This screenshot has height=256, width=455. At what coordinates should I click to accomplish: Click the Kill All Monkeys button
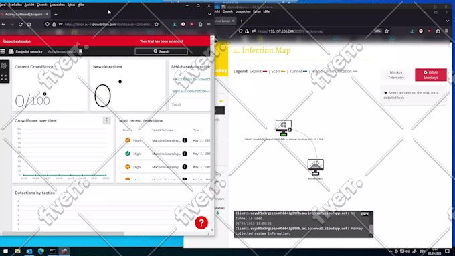(431, 75)
